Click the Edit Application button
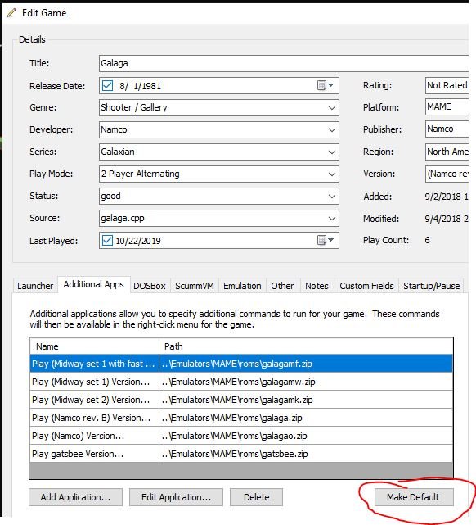This screenshot has width=476, height=525. 176,497
